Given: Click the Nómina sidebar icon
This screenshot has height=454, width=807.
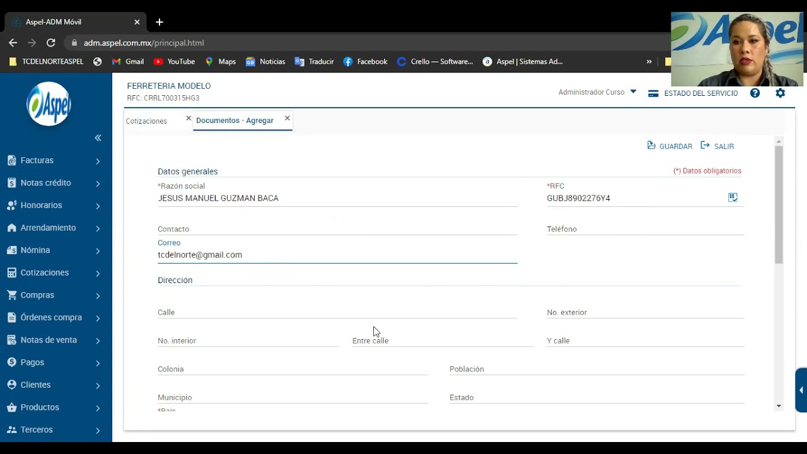Looking at the screenshot, I should 11,250.
